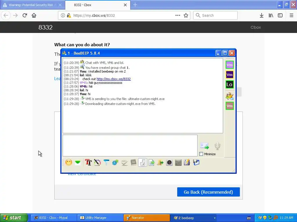The height and width of the screenshot is (222, 297).
Task: Click the magnifier tray icon near the clock
Action: coord(276,218)
